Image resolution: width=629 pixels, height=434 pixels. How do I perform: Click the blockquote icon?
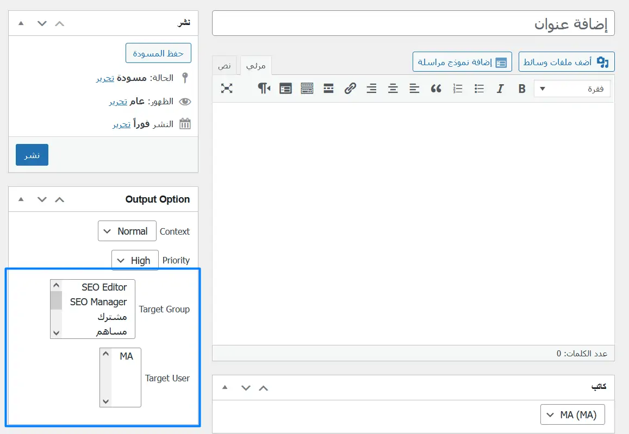coord(436,89)
